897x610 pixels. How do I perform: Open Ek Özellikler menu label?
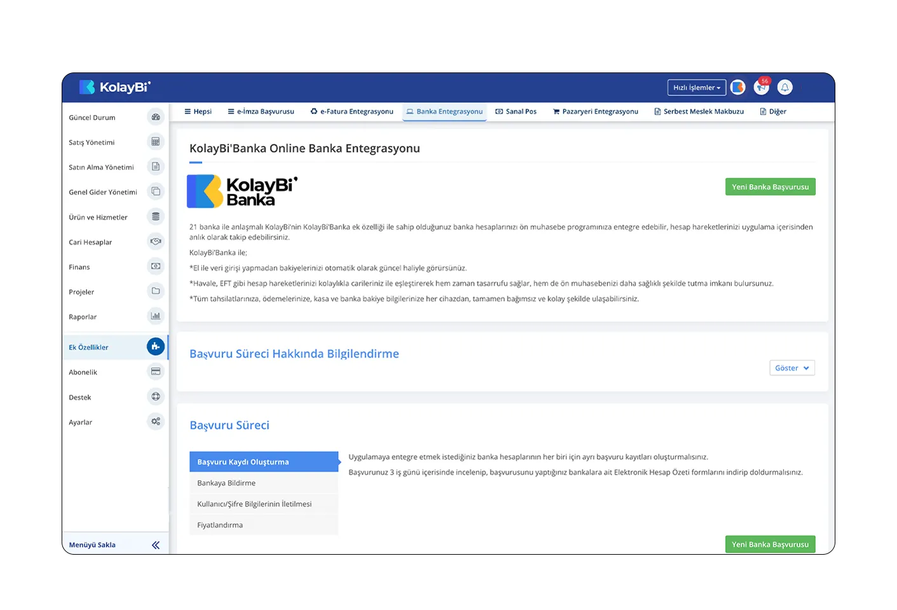click(88, 347)
